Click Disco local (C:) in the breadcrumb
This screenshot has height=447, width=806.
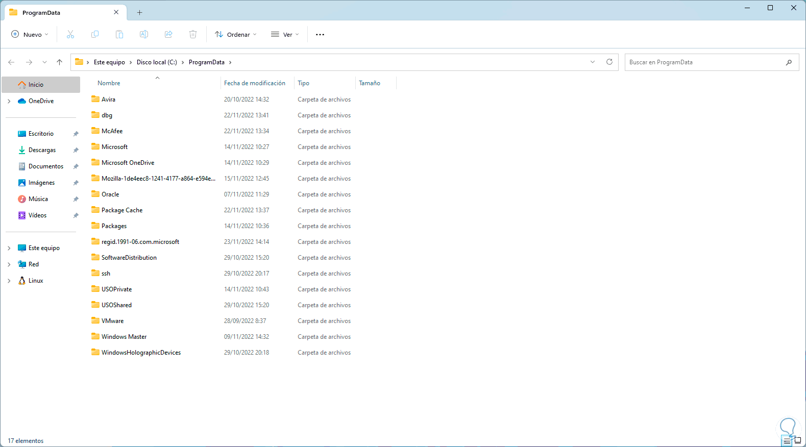(x=157, y=62)
